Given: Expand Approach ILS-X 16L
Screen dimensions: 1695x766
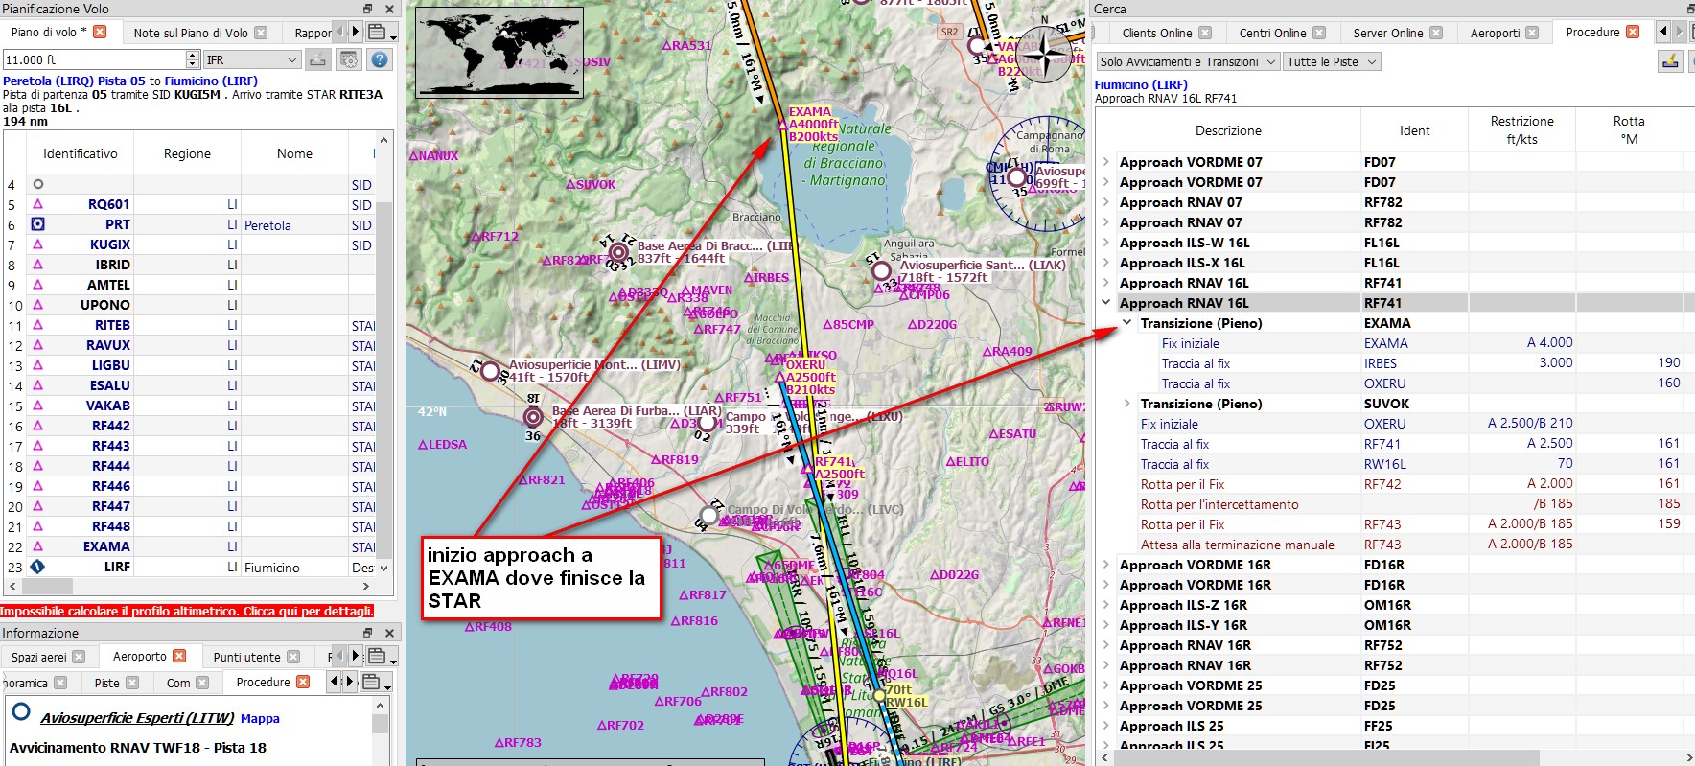Looking at the screenshot, I should click(1106, 263).
